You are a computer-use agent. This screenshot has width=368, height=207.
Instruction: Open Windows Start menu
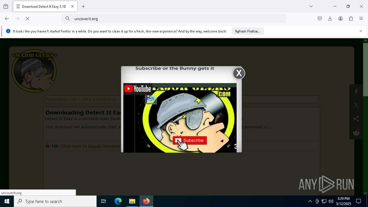7,201
